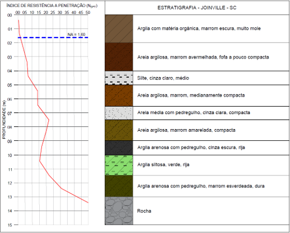Select text 'Areia média com pedregulho, cinza clara, compacta'

[x=194, y=112]
